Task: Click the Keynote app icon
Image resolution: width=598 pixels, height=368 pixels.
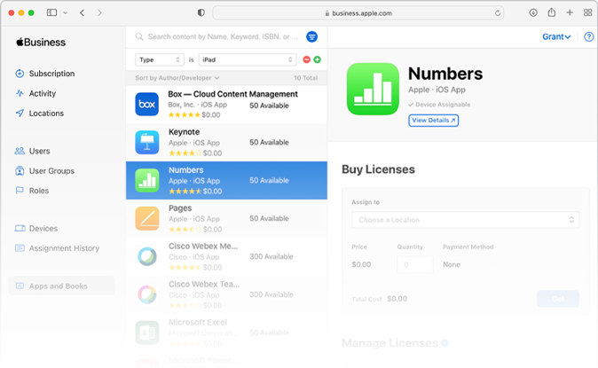Action: click(146, 142)
